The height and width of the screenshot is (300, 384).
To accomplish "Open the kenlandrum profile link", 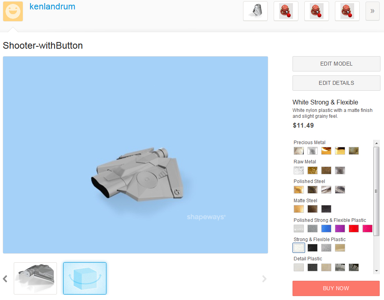I will coord(52,7).
